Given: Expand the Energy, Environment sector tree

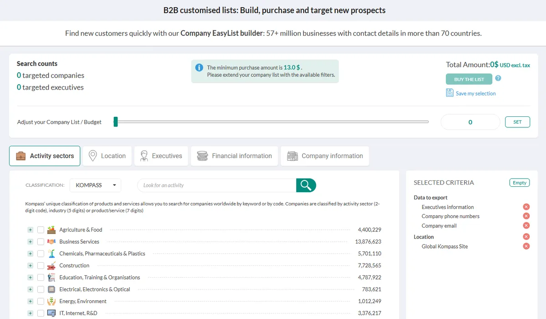Looking at the screenshot, I should point(30,301).
